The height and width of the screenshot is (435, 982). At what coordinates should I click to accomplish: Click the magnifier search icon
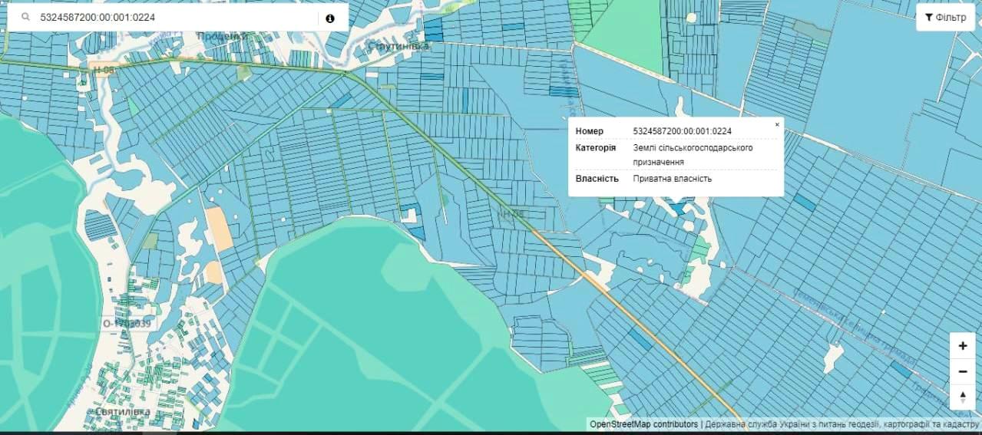[25, 18]
